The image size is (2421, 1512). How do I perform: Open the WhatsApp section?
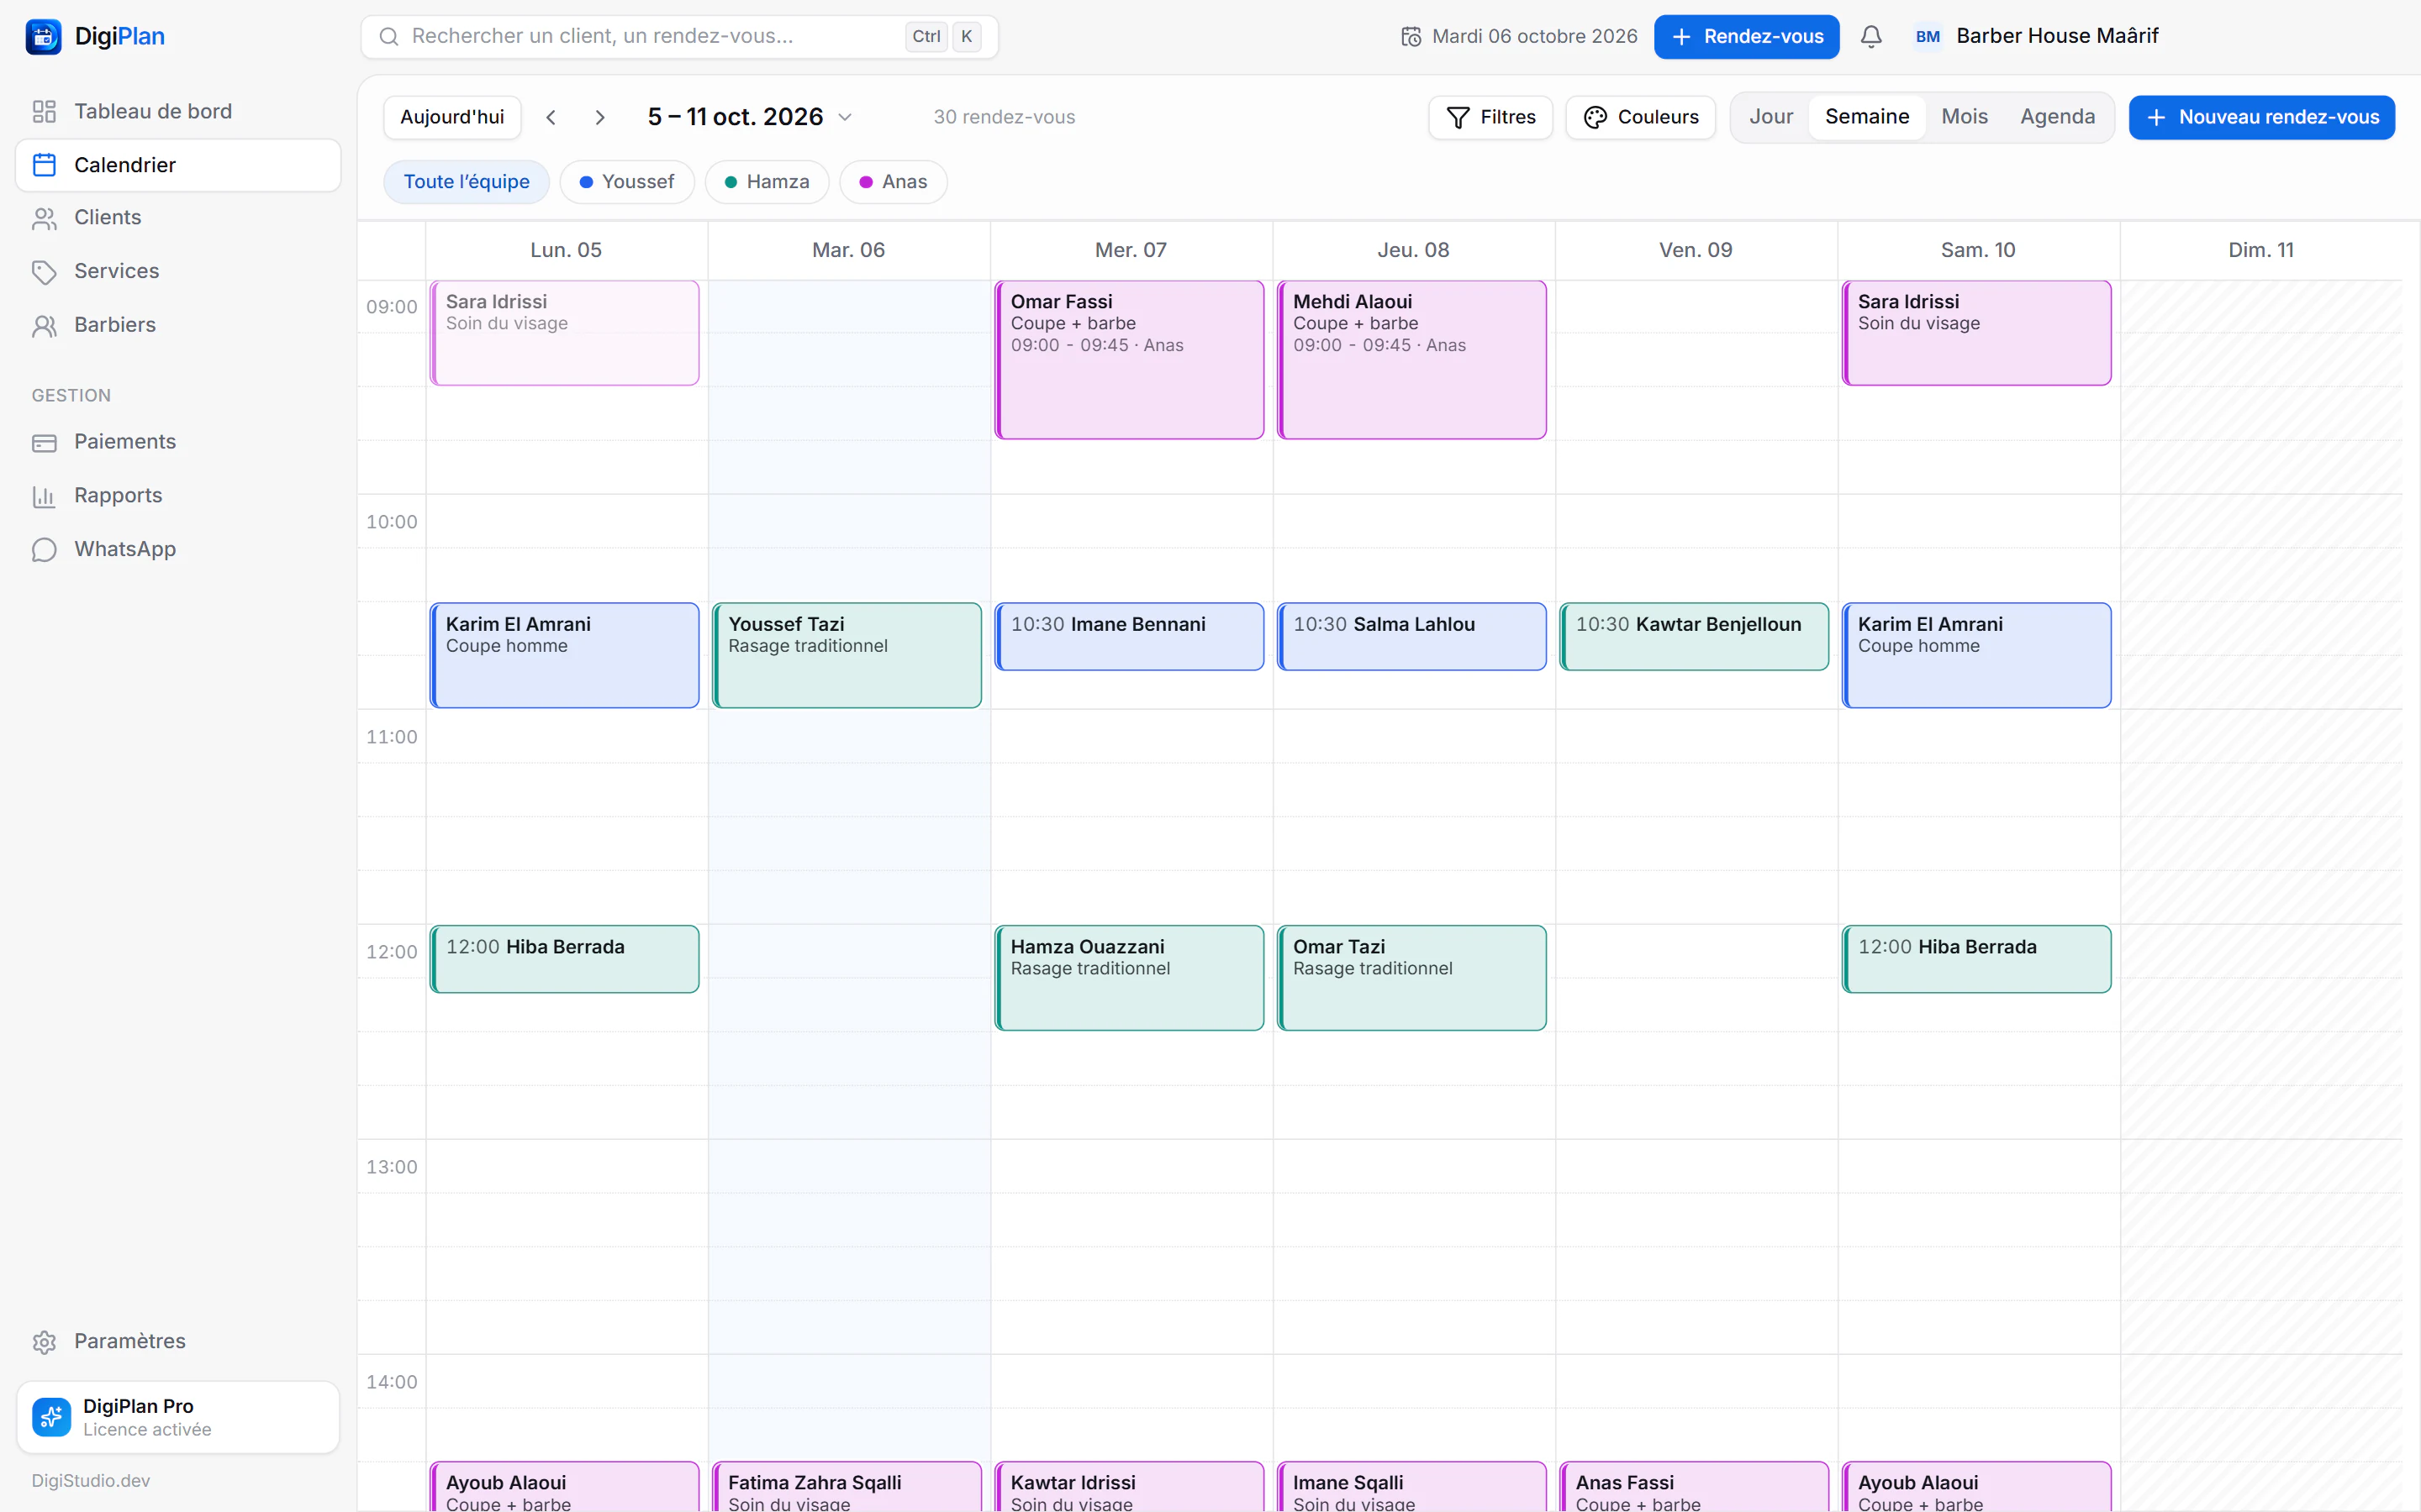click(178, 549)
